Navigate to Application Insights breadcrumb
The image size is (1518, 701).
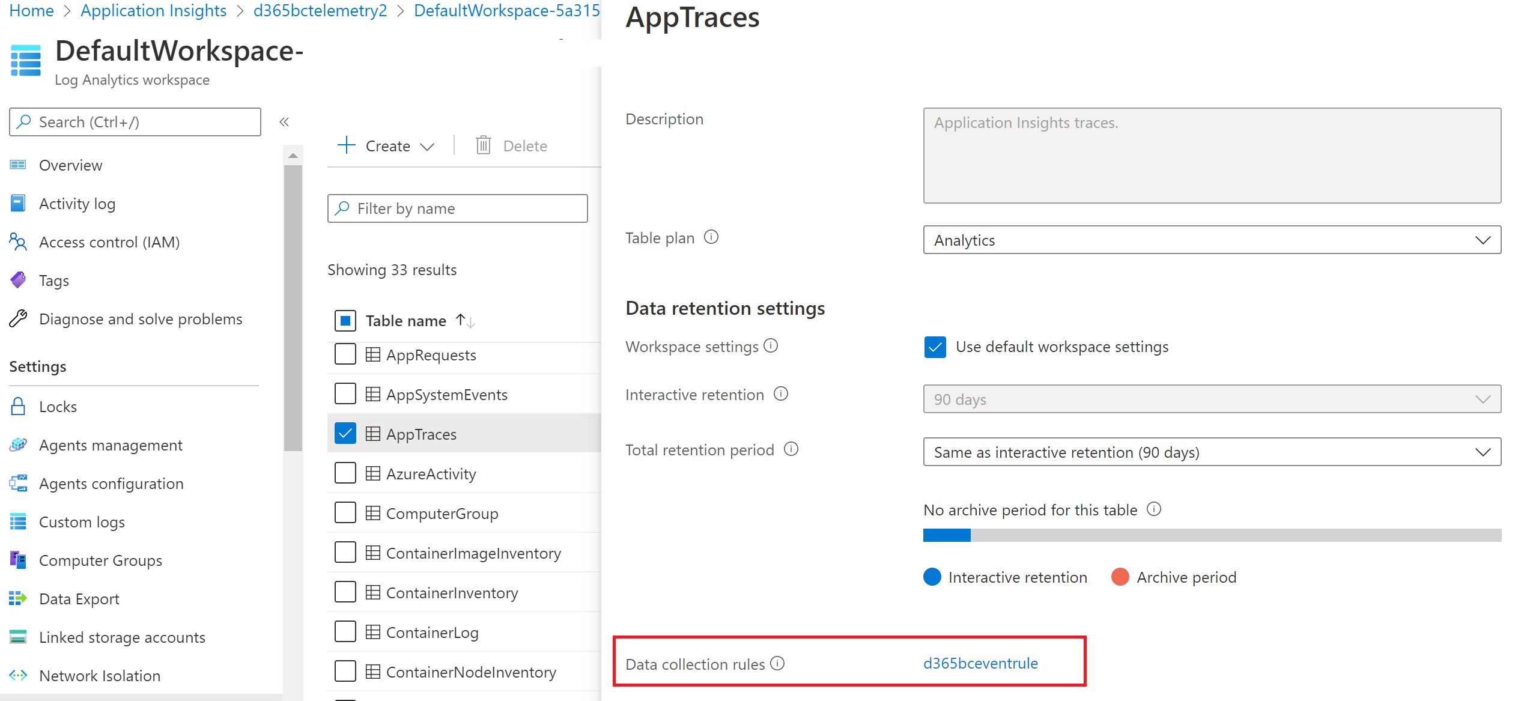tap(153, 11)
